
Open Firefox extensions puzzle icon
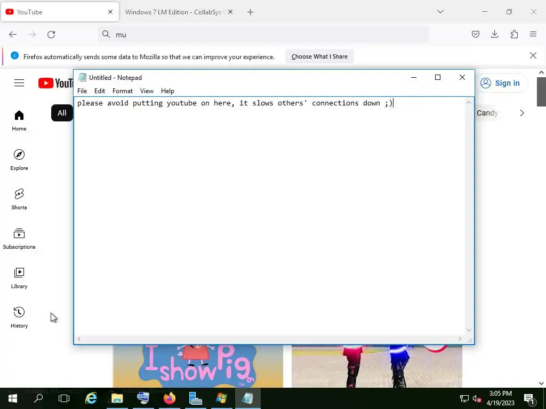click(x=514, y=34)
